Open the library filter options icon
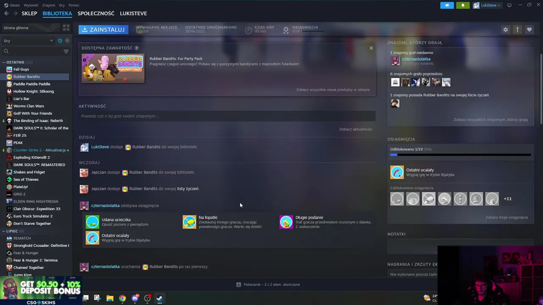The width and height of the screenshot is (543, 305). pos(66,51)
